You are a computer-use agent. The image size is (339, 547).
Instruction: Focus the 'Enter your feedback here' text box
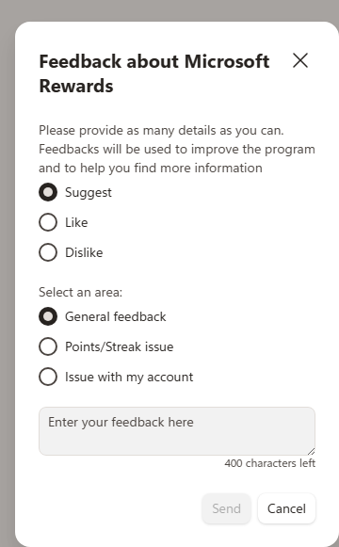[x=177, y=431]
